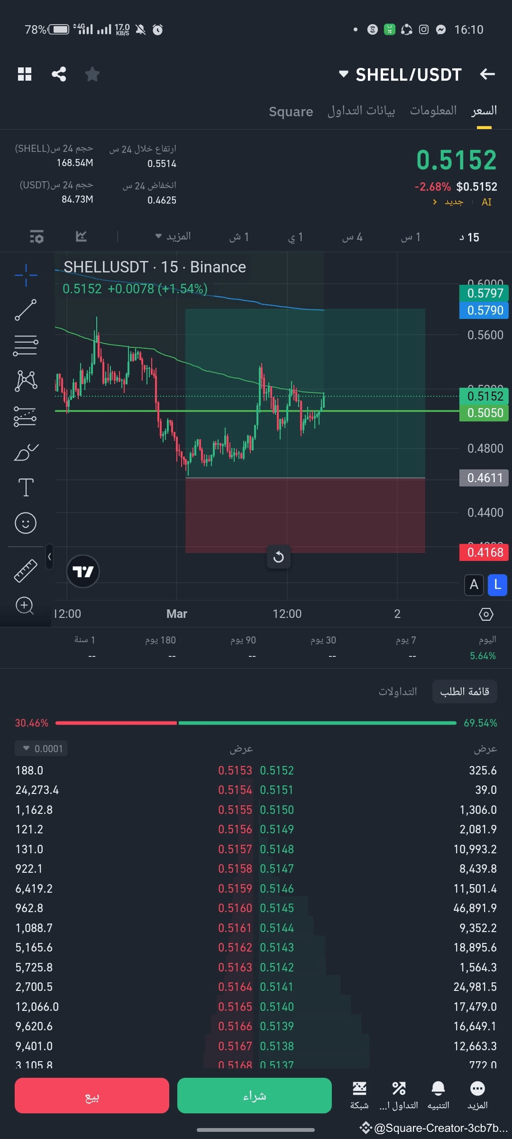This screenshot has width=512, height=1139.
Task: Open the شبكة grid trading icon
Action: pyautogui.click(x=359, y=1095)
